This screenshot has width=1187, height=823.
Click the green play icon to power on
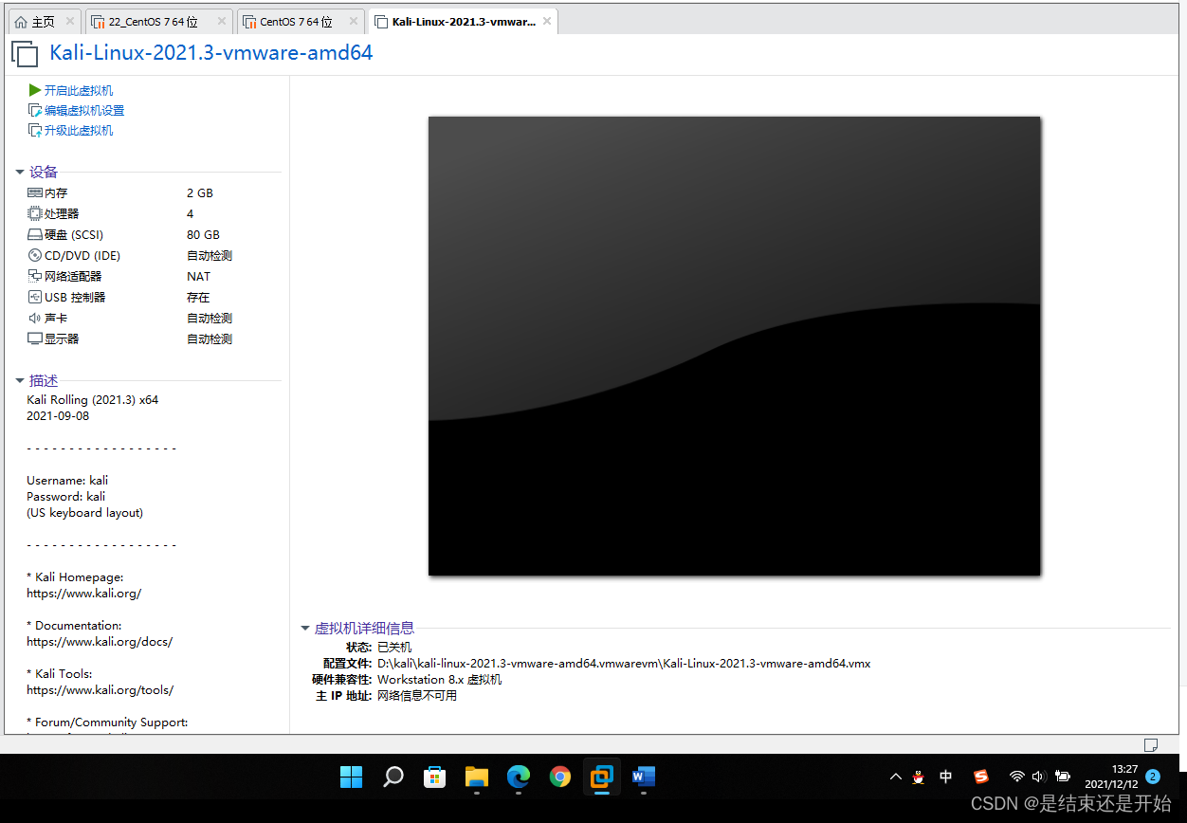pos(35,90)
